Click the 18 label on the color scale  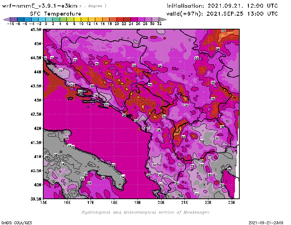[110, 24]
